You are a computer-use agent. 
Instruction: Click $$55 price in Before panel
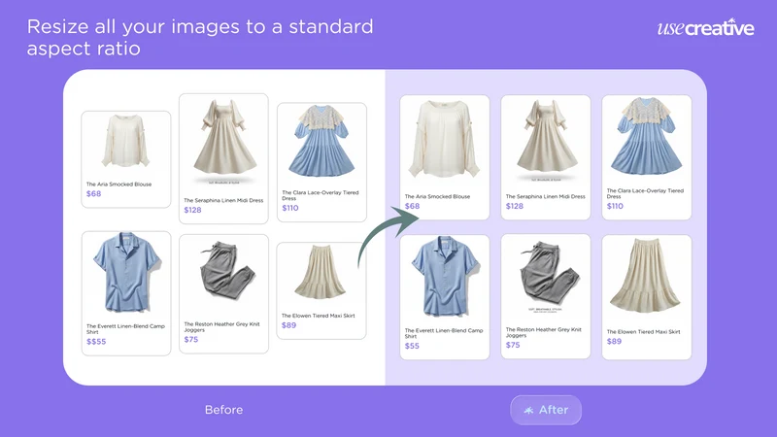pyautogui.click(x=96, y=342)
